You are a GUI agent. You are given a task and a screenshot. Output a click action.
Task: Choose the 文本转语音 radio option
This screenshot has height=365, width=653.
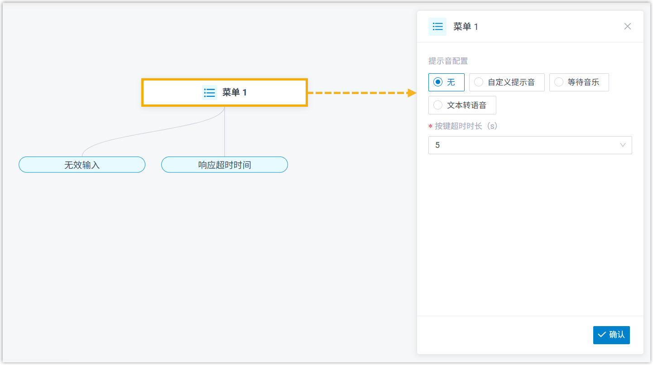438,105
